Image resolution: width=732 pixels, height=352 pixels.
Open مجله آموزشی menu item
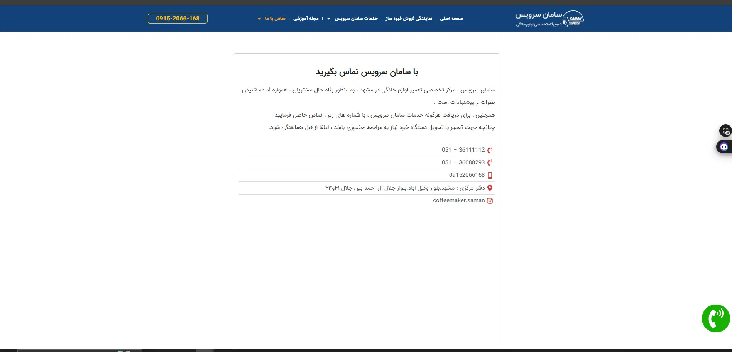pyautogui.click(x=306, y=19)
